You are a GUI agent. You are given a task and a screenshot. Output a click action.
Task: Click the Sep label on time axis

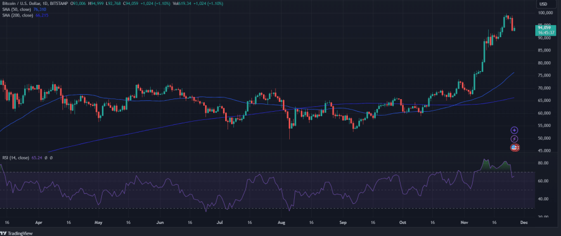click(343, 222)
